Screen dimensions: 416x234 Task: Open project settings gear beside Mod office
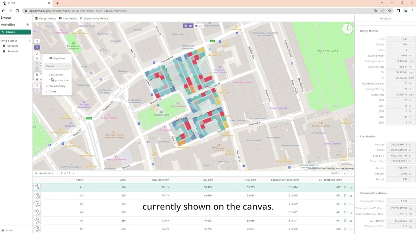tap(28, 25)
